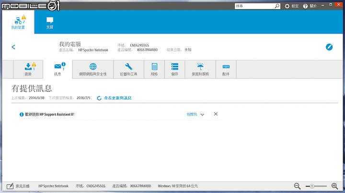The width and height of the screenshot is (345, 193).
Task: Click the HP Spectre Notebook product name in header
Action: click(x=93, y=50)
